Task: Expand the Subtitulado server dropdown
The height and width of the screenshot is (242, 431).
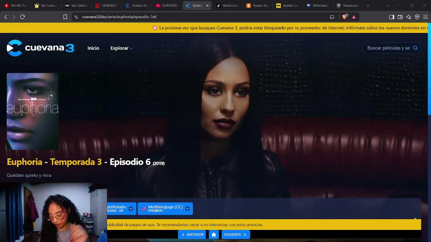Action: tap(131, 209)
